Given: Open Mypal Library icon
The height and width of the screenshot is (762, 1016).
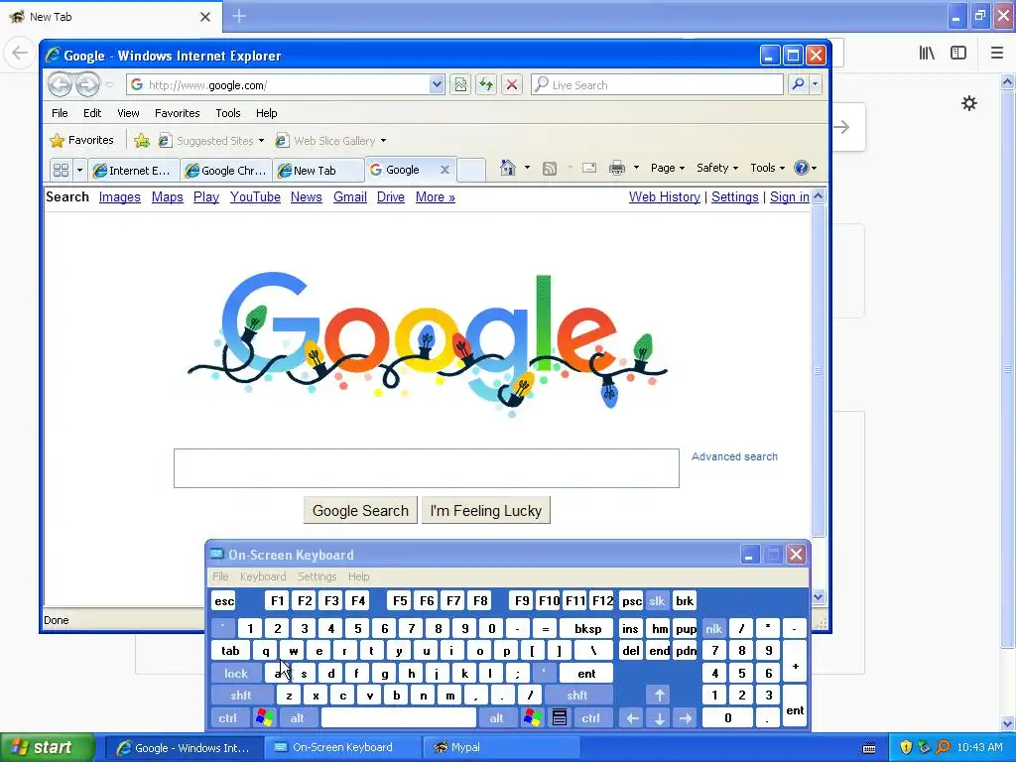Looking at the screenshot, I should [927, 54].
